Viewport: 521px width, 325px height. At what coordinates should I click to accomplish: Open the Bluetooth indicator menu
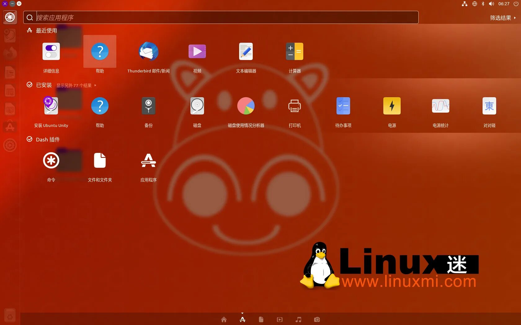[x=483, y=4]
